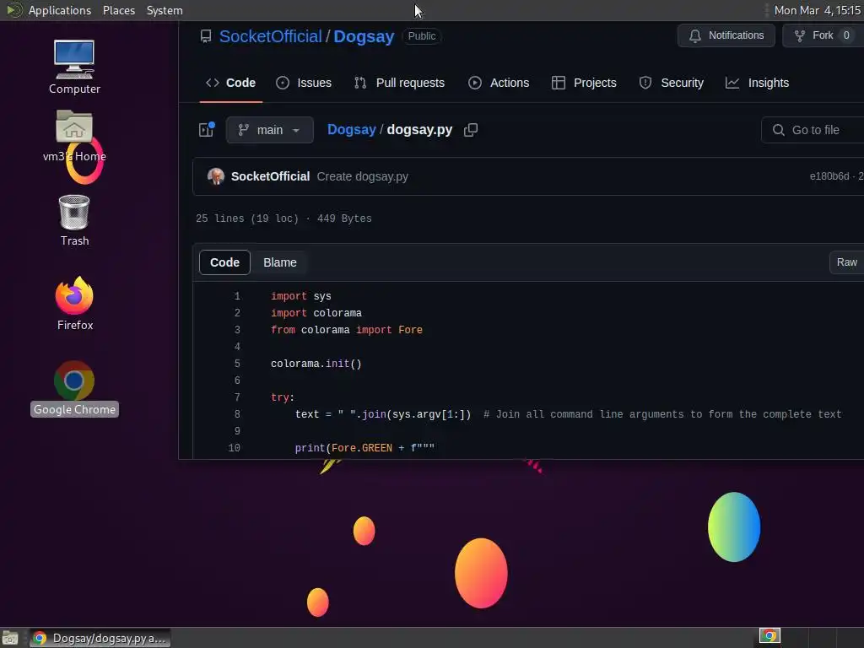Screen dimensions: 864x648
Task: Open the Raw file view
Action: pyautogui.click(x=846, y=262)
